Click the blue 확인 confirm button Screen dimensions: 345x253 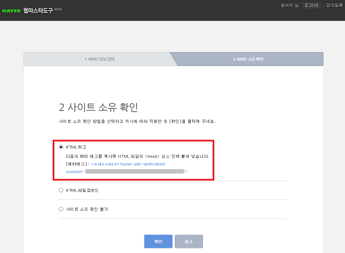tap(158, 241)
